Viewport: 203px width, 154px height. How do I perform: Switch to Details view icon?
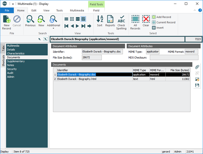83,19
